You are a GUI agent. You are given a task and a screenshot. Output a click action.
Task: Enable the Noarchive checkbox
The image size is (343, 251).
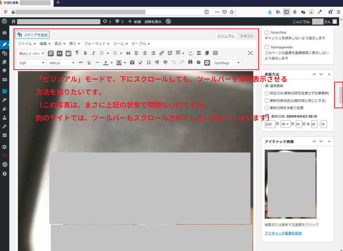[x=267, y=33]
